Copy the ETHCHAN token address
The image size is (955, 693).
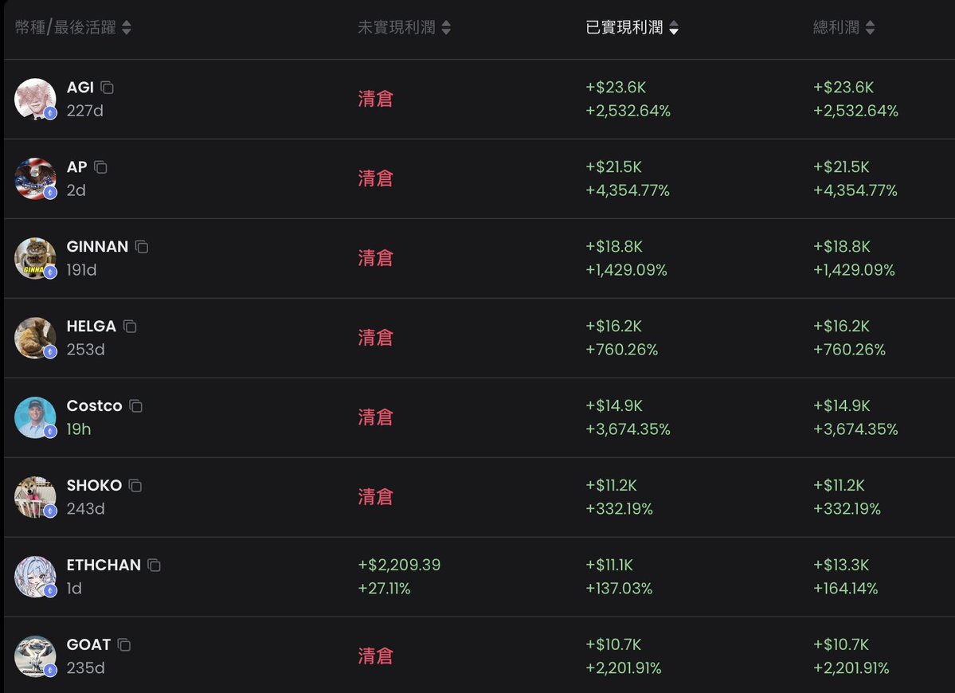(x=154, y=565)
